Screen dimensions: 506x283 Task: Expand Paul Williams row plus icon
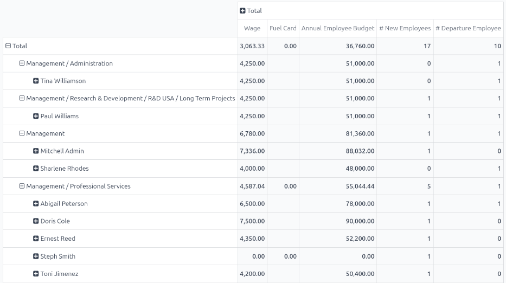(x=36, y=116)
